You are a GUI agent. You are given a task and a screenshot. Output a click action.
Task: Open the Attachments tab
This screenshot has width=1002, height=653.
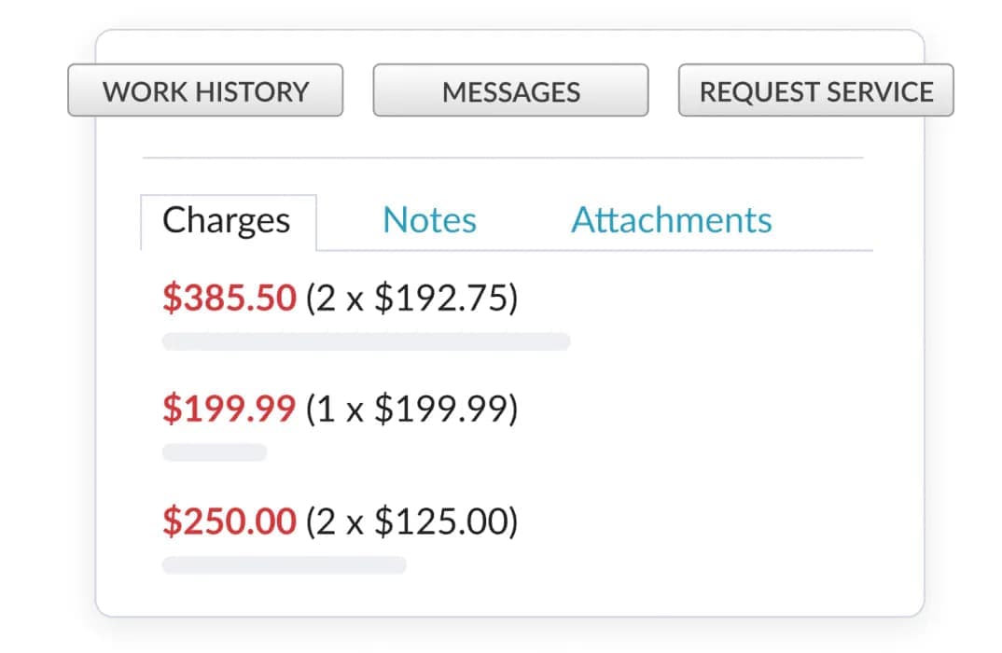point(671,221)
